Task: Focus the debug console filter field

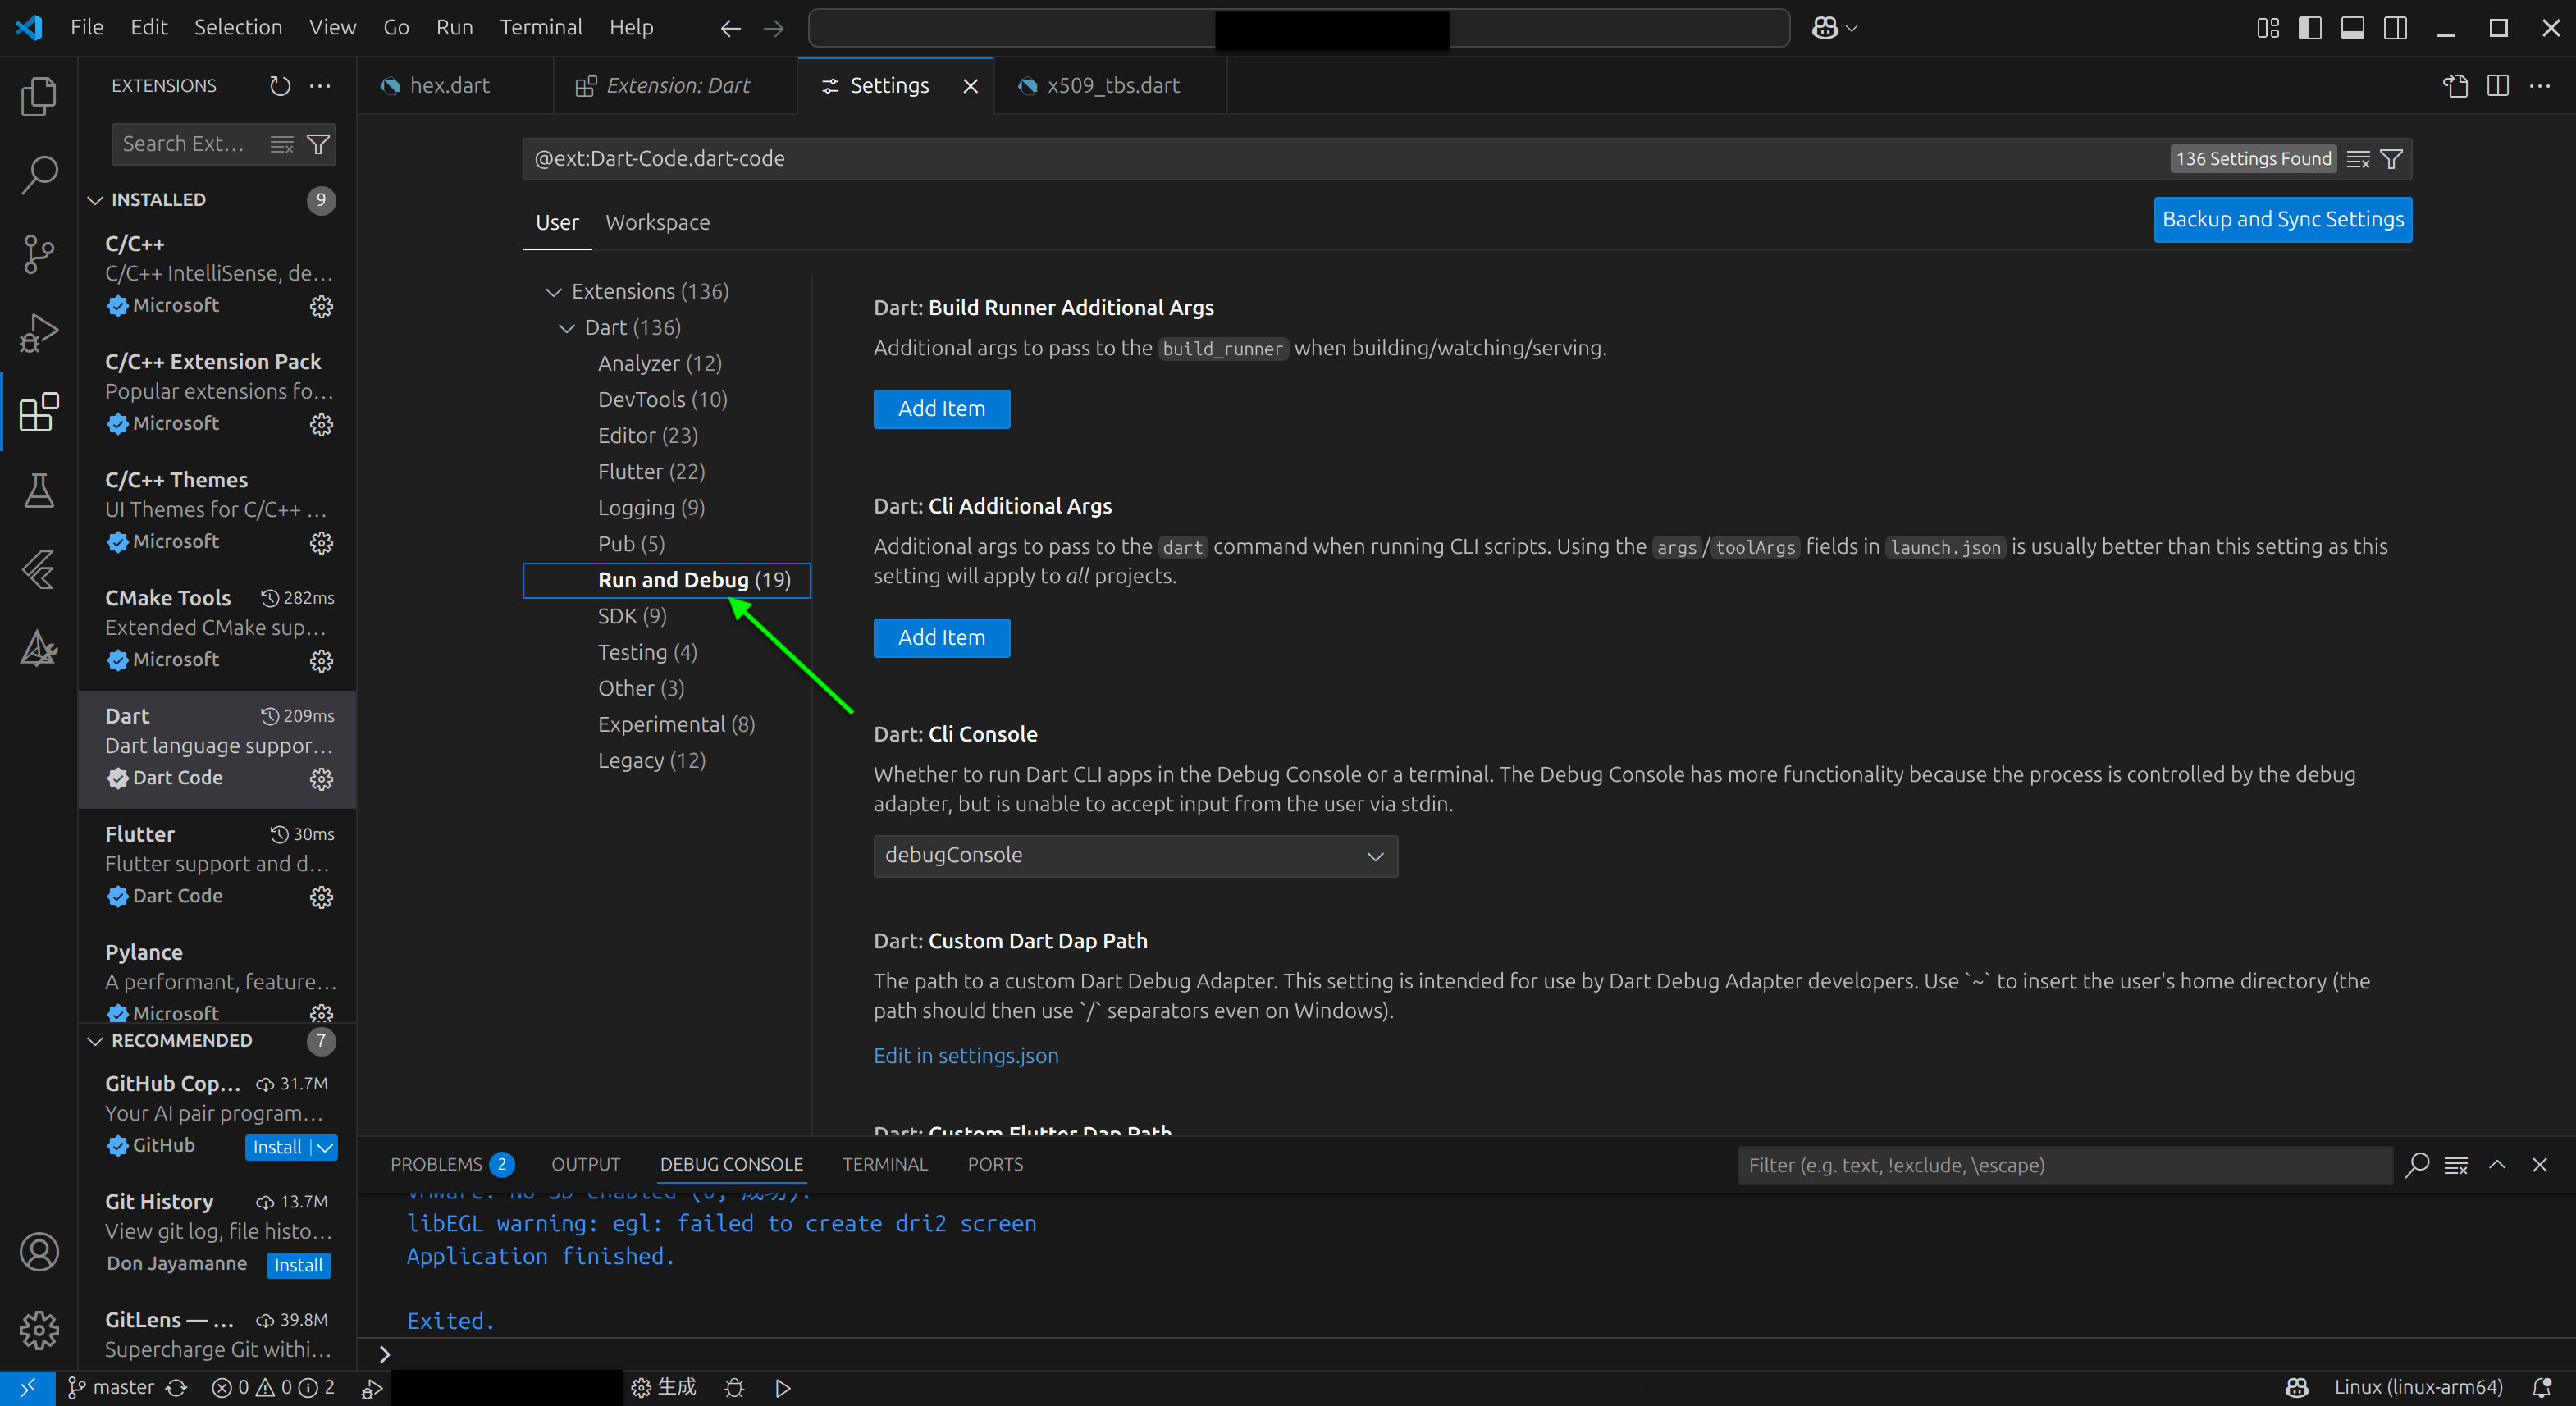Action: [x=2064, y=1165]
